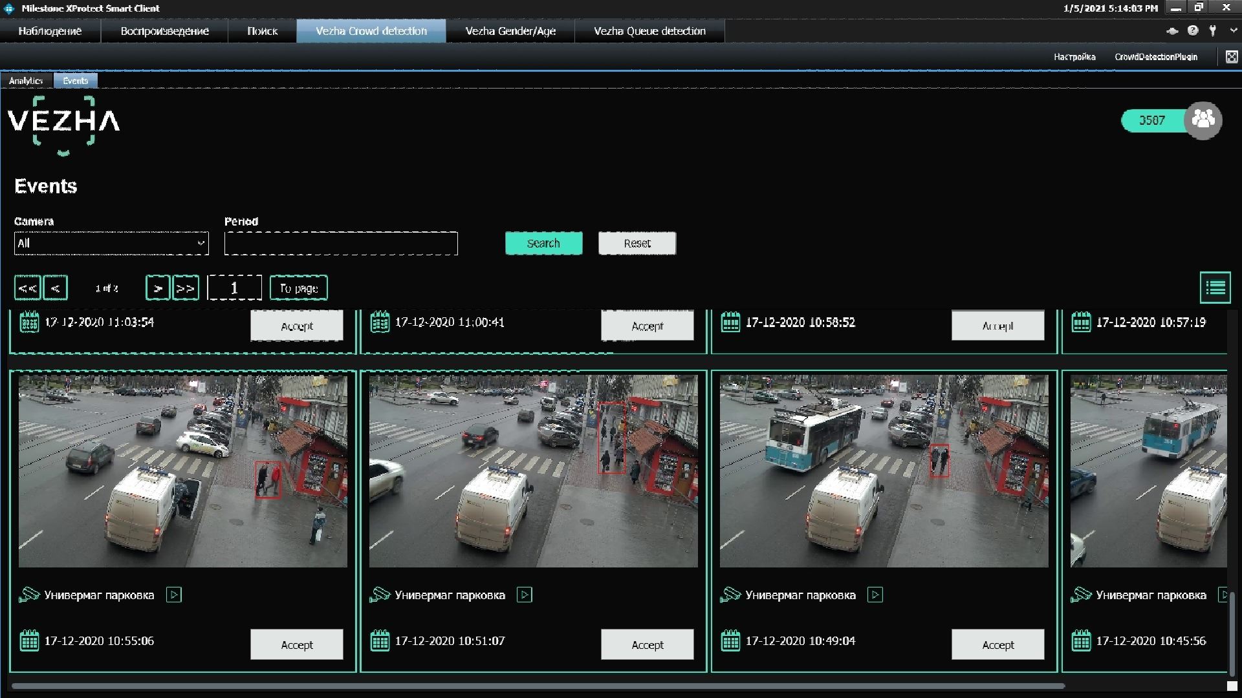
Task: Click calendar icon beside 17-12-2020 11:00:41
Action: [x=380, y=322]
